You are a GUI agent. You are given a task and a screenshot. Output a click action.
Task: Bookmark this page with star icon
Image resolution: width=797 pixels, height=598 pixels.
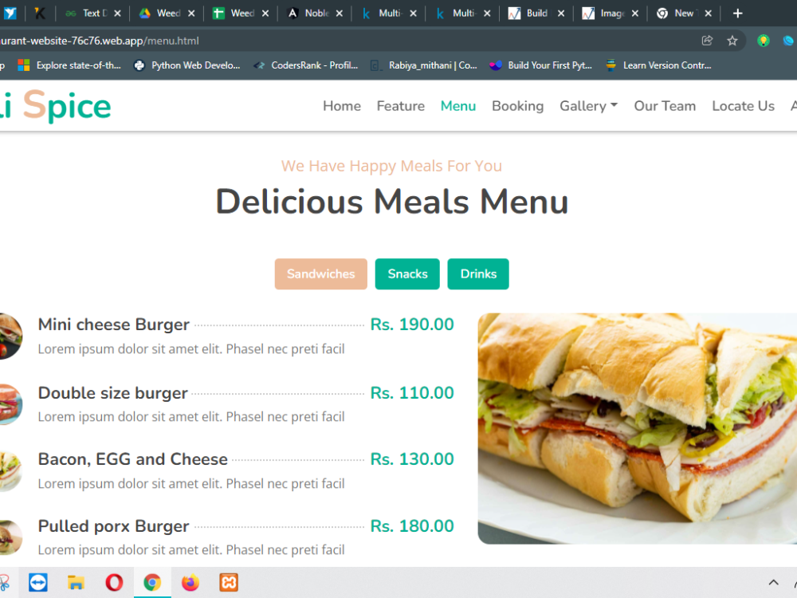coord(732,41)
